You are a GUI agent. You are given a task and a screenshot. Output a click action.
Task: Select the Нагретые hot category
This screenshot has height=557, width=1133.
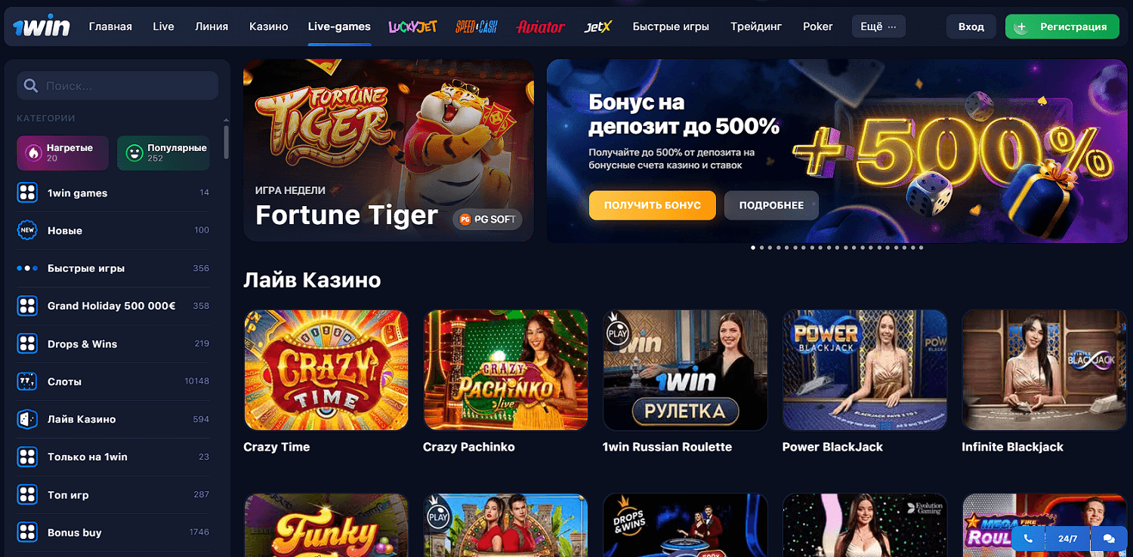click(63, 153)
